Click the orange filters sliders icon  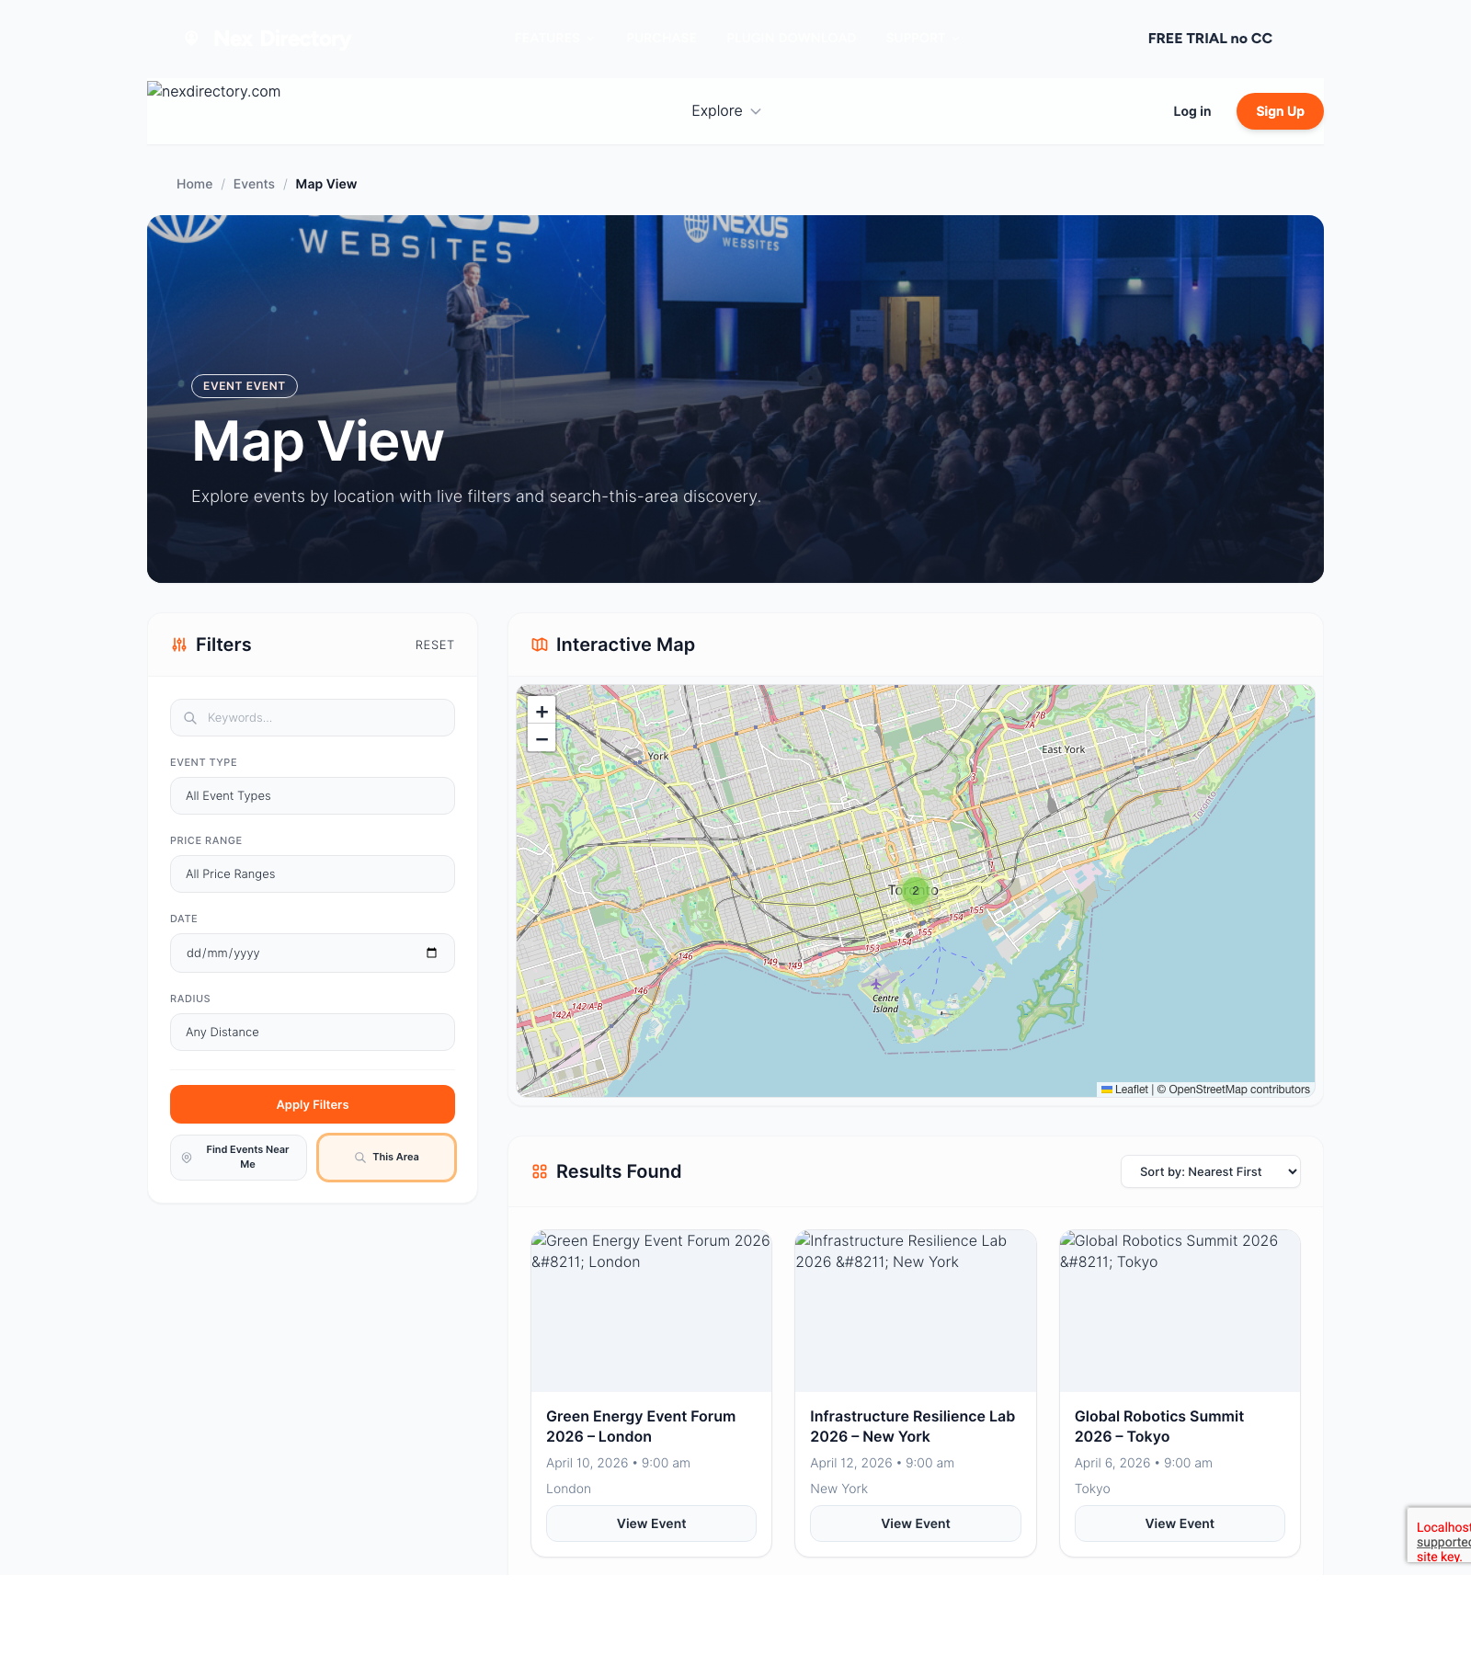click(x=178, y=645)
